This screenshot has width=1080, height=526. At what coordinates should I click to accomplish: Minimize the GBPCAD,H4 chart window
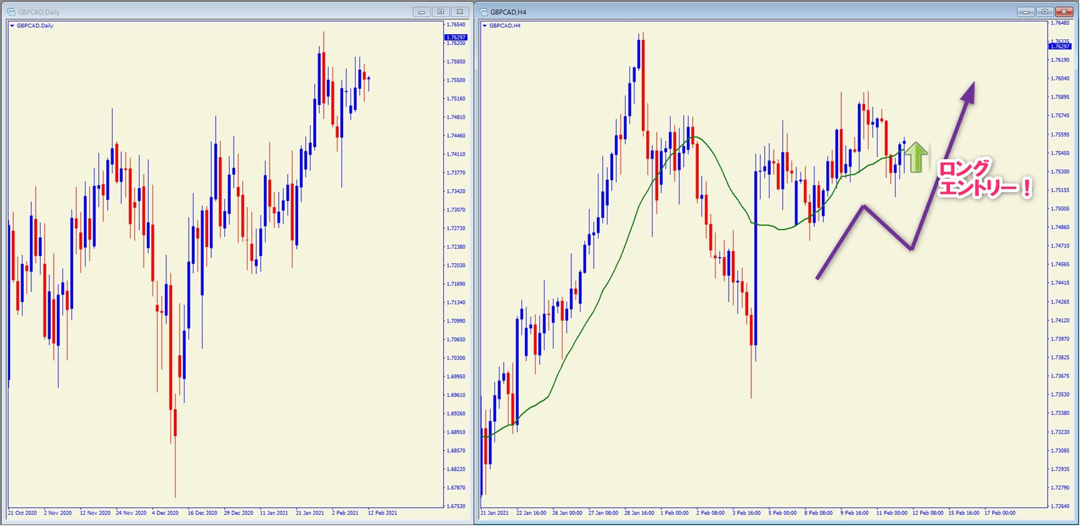(1026, 12)
